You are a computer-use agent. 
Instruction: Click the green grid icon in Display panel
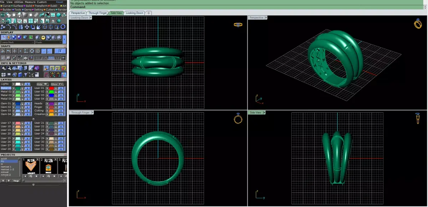(31, 37)
